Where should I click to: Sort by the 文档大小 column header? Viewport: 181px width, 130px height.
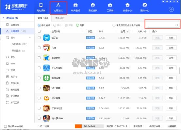(x=142, y=31)
